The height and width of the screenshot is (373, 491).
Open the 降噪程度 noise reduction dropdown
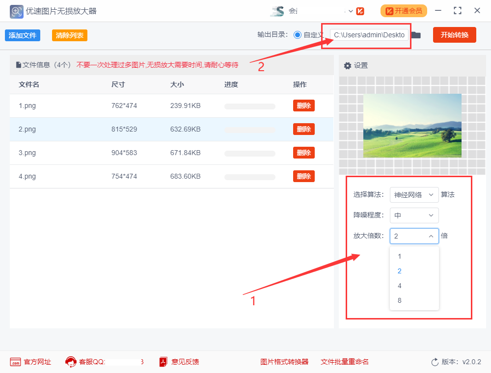[414, 215]
